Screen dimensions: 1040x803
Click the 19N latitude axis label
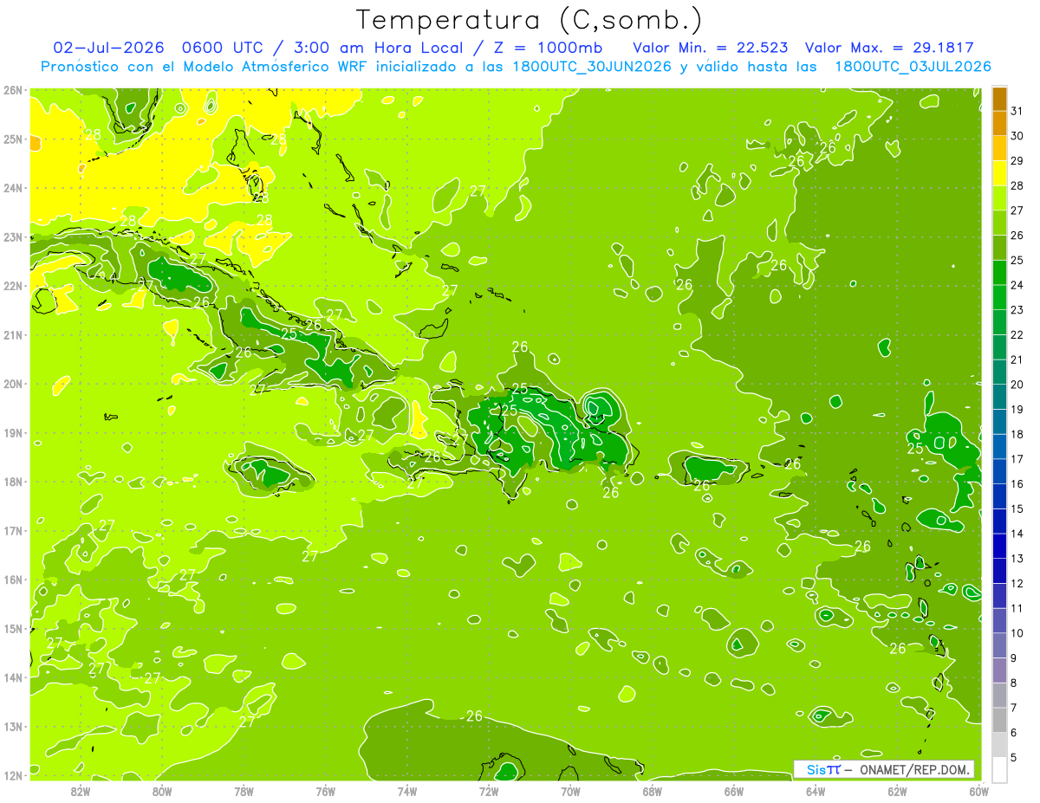tap(13, 432)
